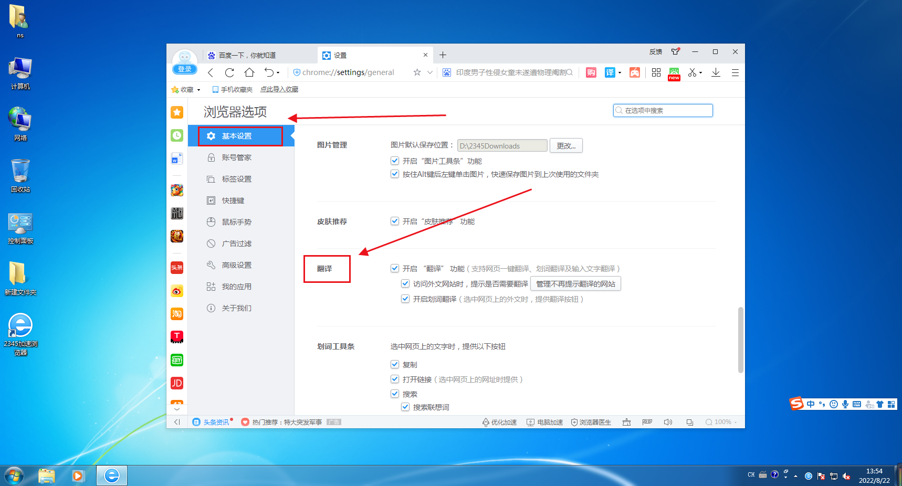Open the Toutiao 头条 red sidebar icon
The width and height of the screenshot is (902, 486).
pos(177,268)
